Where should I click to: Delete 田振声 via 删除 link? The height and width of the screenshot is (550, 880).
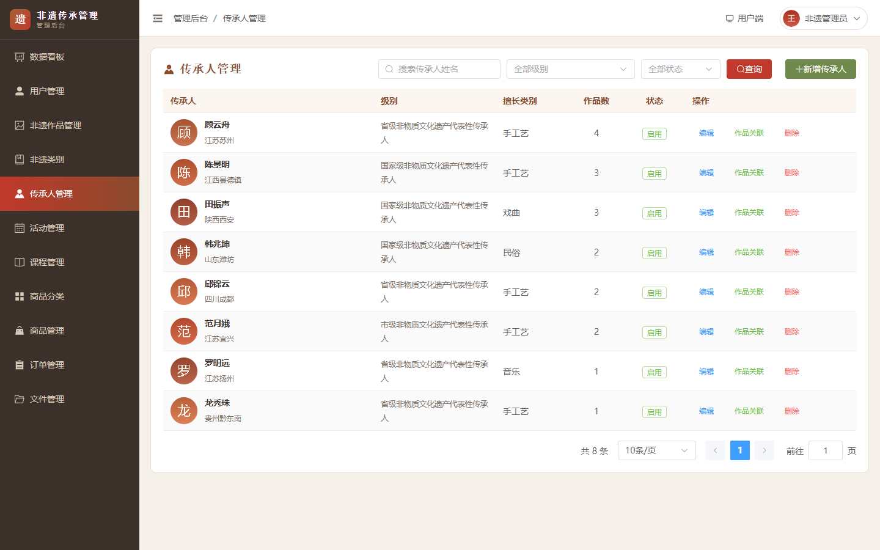(x=792, y=212)
